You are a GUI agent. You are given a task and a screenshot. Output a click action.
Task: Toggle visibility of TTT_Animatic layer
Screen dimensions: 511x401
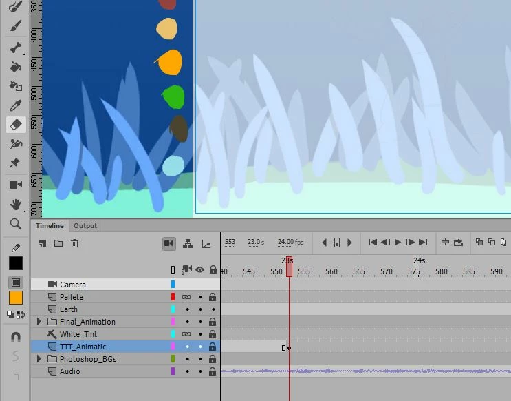(x=200, y=347)
